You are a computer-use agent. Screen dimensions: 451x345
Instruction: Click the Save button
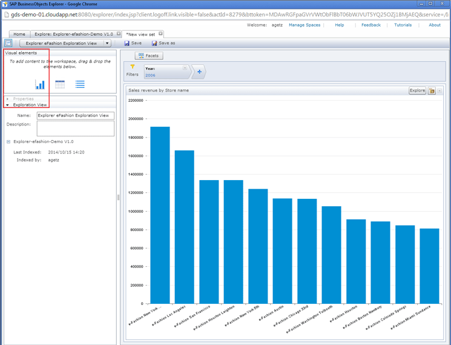tap(133, 43)
